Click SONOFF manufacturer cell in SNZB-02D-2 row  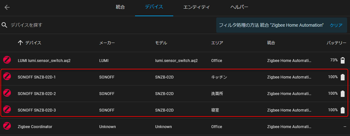pos(107,93)
